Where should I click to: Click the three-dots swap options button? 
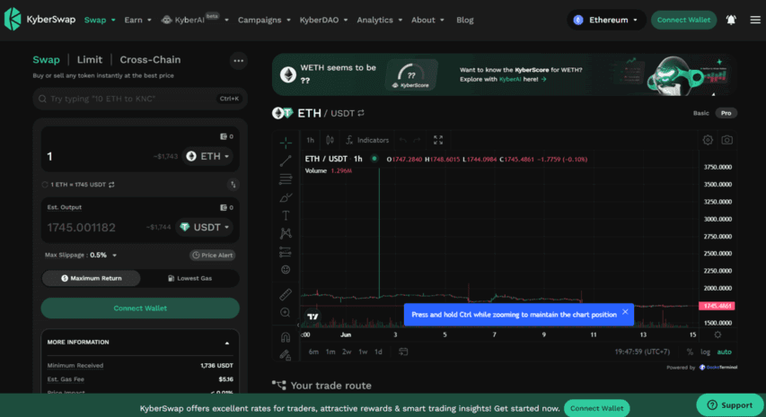(238, 60)
